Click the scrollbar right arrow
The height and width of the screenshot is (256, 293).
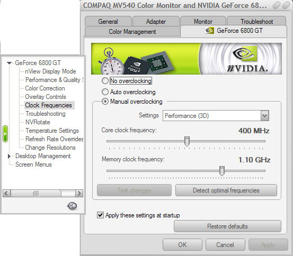coord(79,193)
